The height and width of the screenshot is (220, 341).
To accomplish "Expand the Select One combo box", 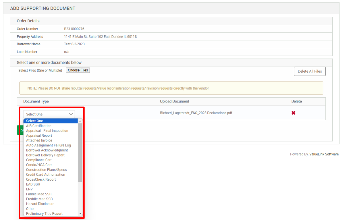I will [x=48, y=114].
